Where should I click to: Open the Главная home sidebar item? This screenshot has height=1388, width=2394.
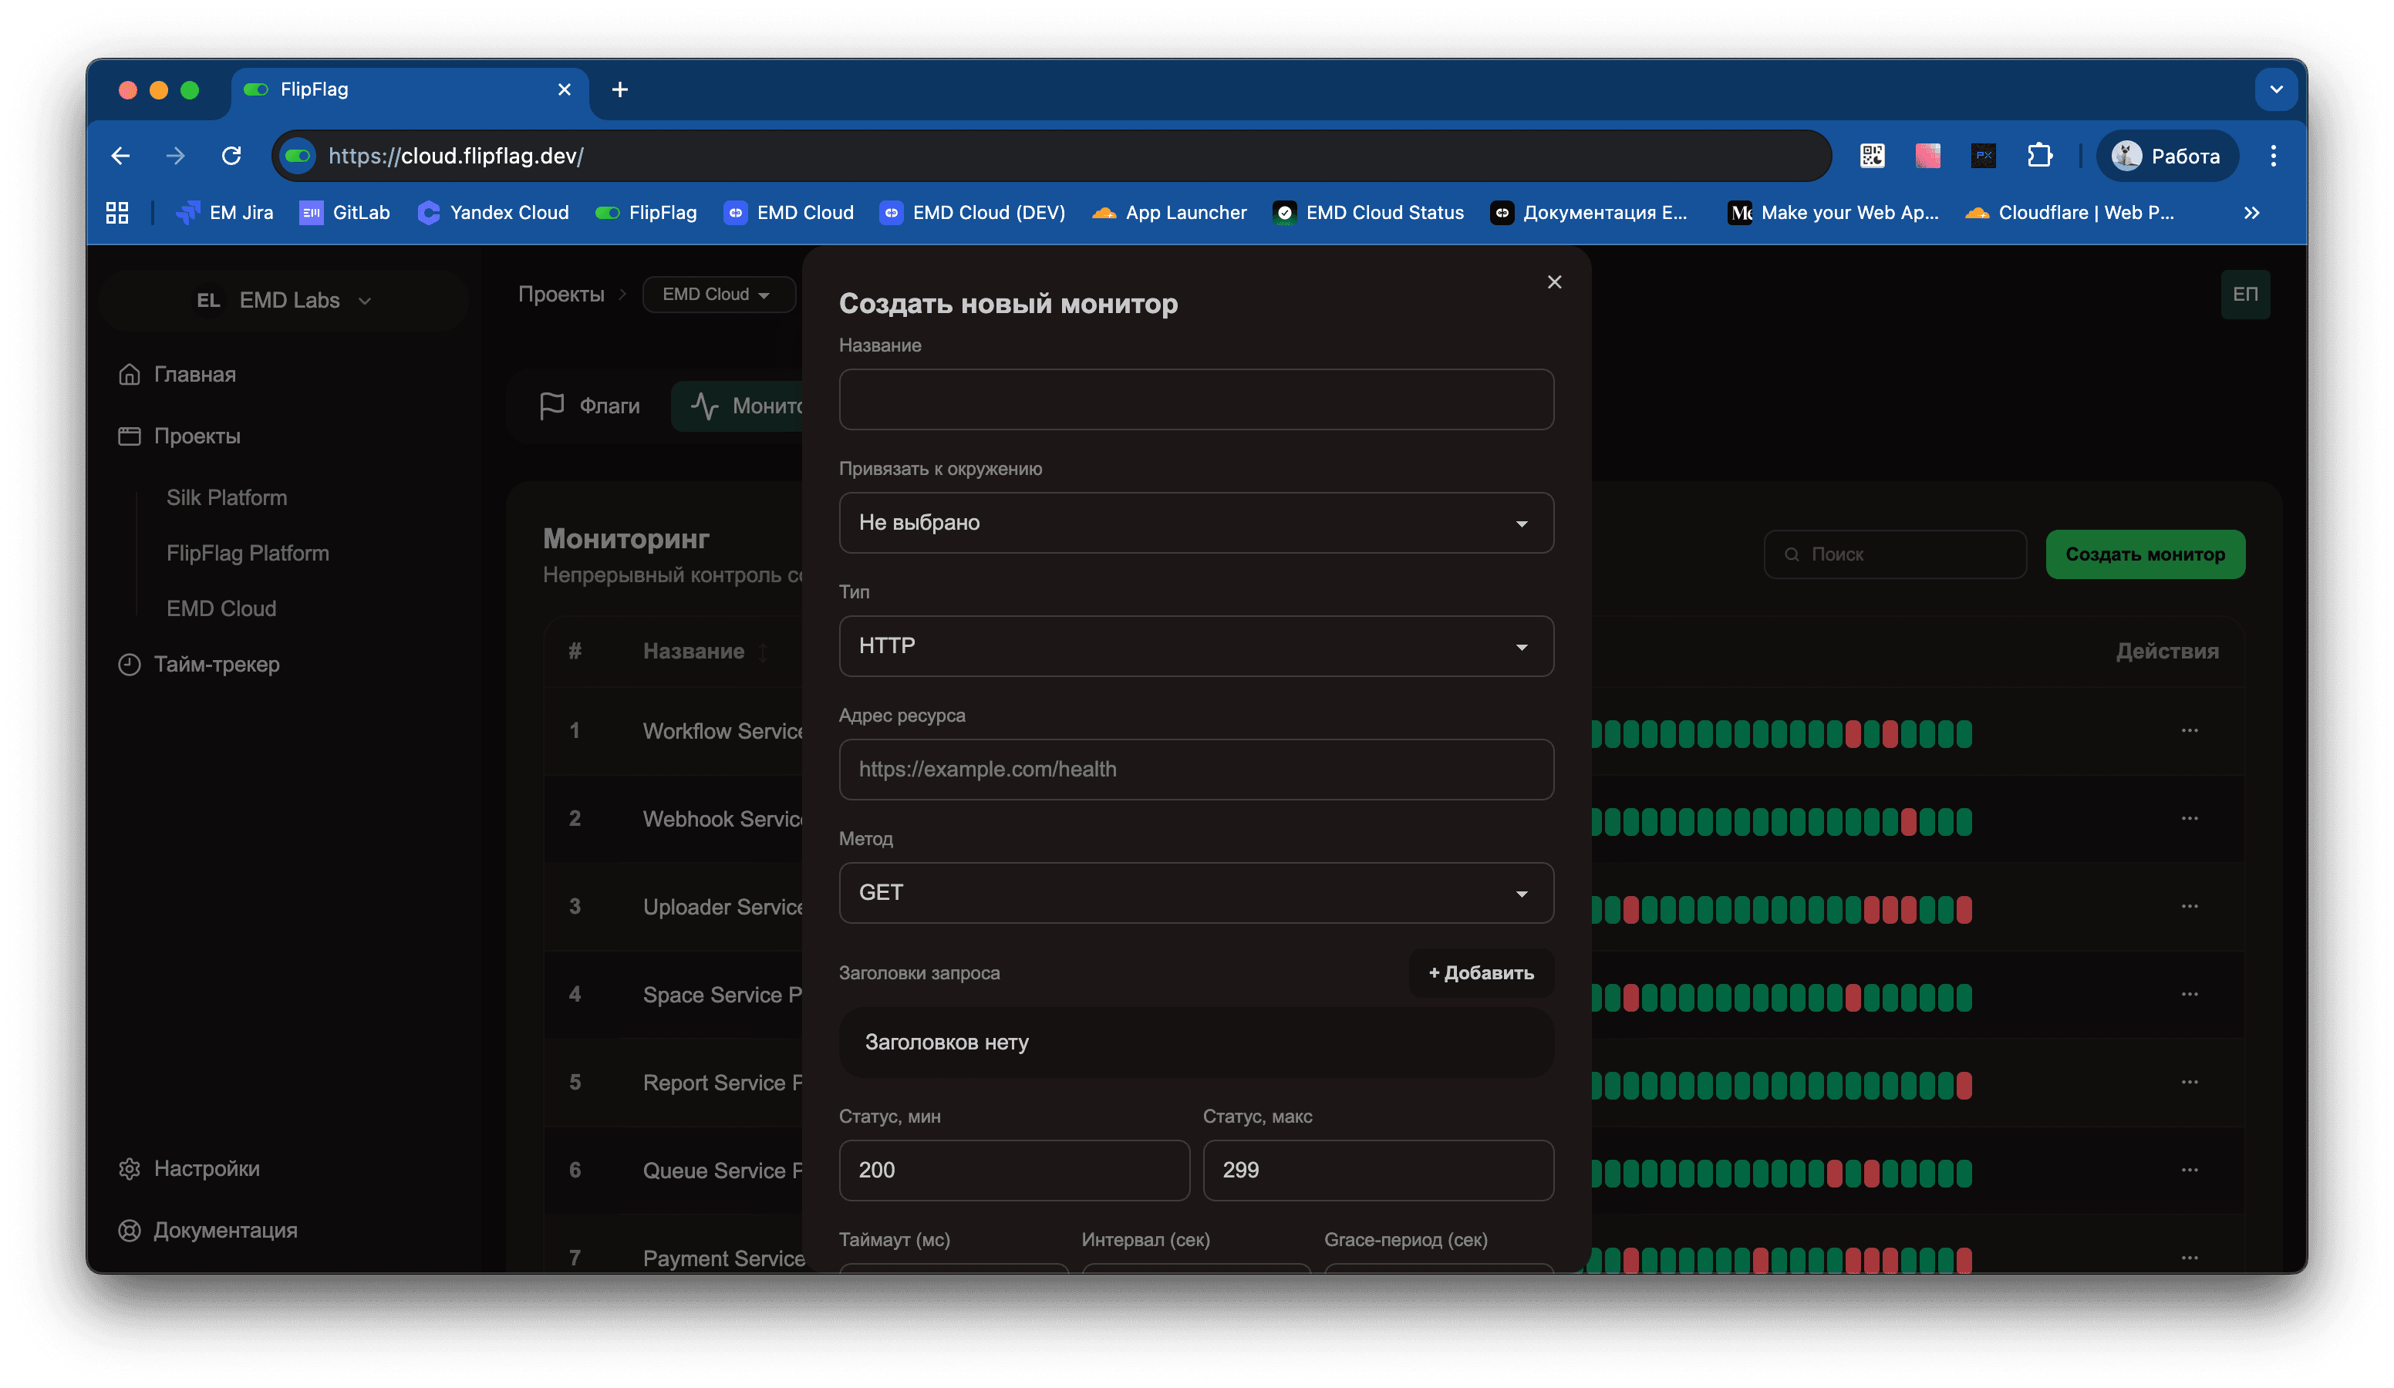pos(195,374)
